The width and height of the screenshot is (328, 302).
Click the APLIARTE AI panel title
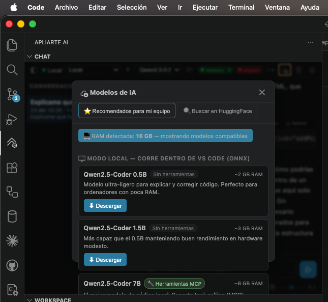51,42
